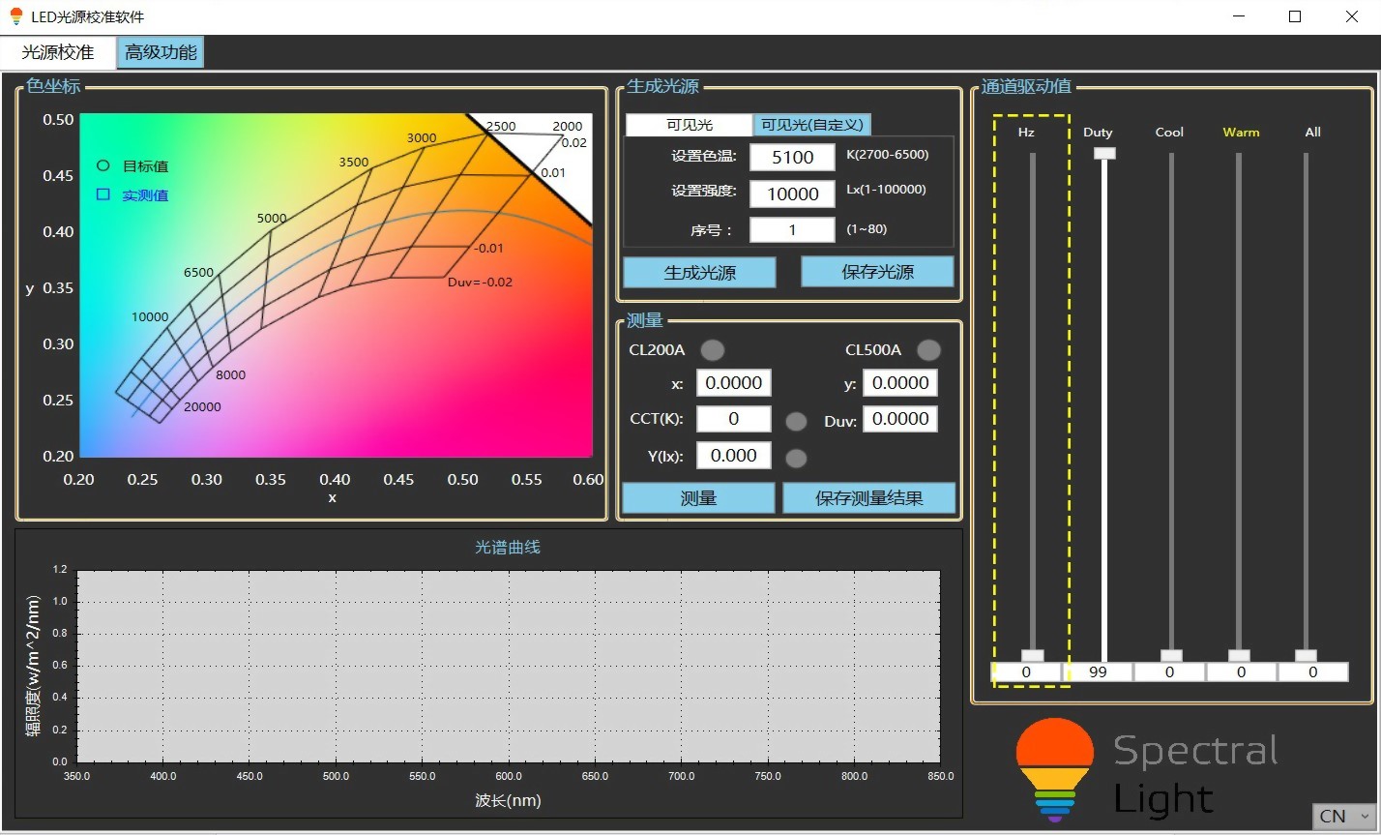Click the Duty slider handle
This screenshot has width=1381, height=835.
[x=1104, y=153]
